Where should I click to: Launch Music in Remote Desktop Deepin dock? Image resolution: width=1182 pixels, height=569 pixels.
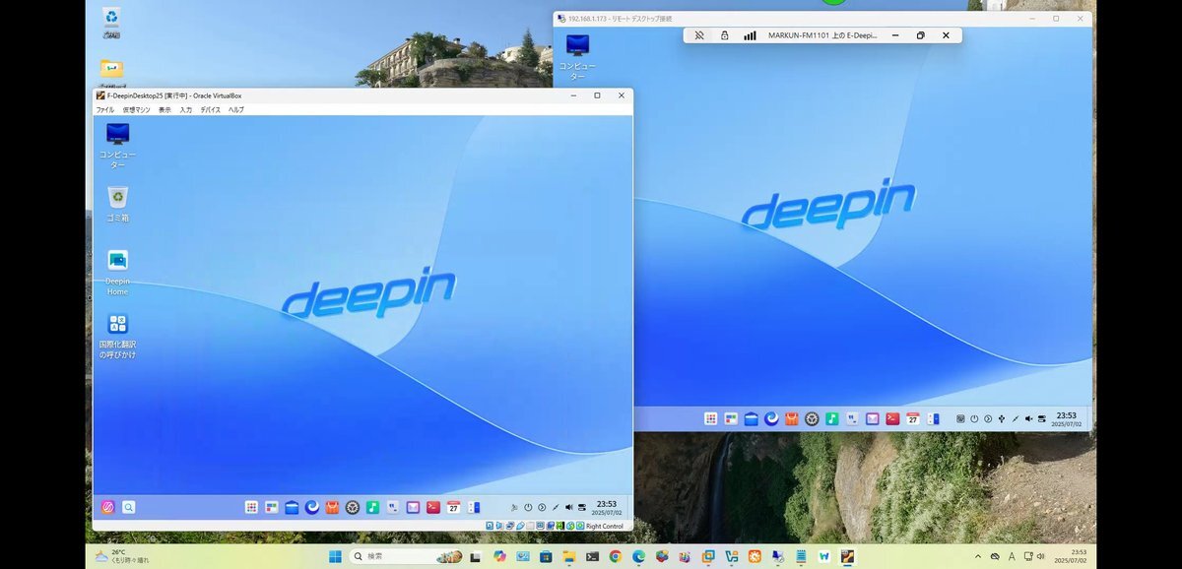click(x=832, y=418)
